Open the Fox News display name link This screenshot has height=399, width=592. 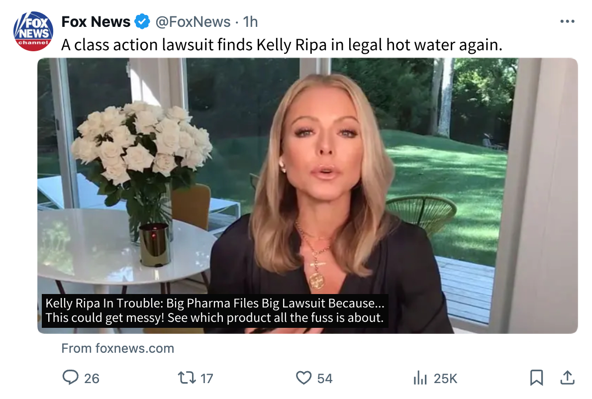[96, 22]
